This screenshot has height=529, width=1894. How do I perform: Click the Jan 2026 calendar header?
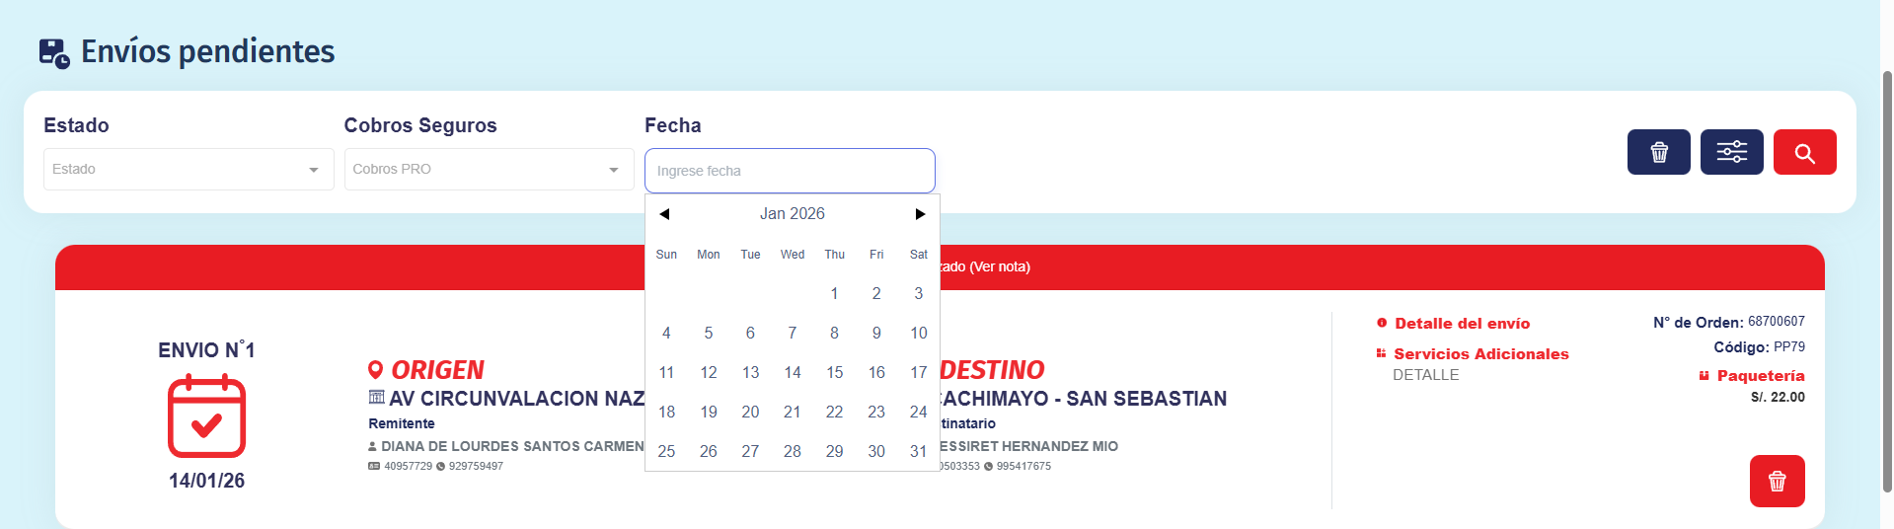[792, 214]
